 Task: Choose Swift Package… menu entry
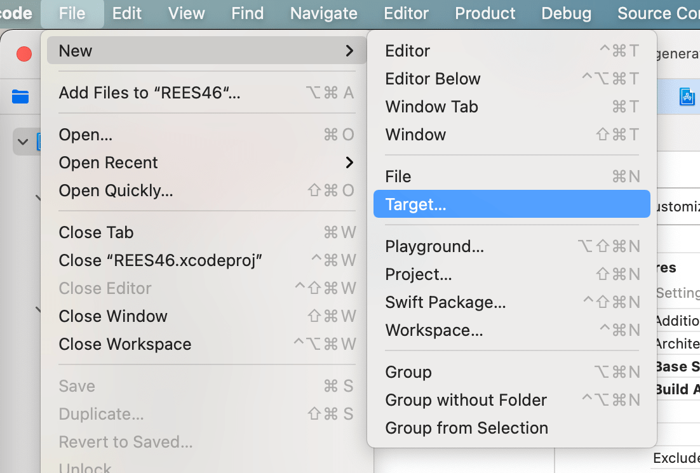pos(445,302)
